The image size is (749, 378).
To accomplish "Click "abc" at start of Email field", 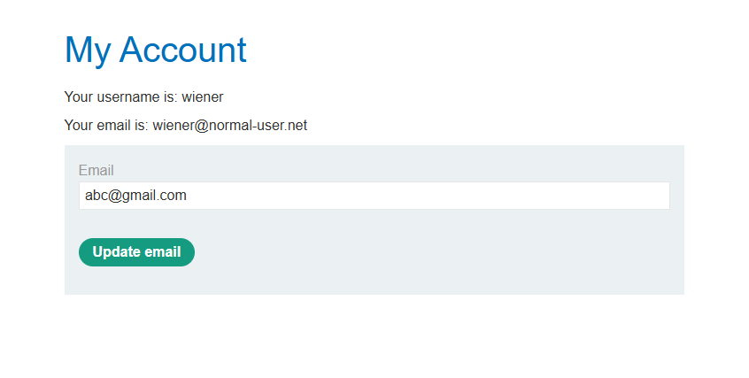I will click(x=96, y=196).
